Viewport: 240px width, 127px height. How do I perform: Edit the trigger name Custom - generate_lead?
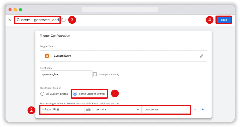[38, 20]
